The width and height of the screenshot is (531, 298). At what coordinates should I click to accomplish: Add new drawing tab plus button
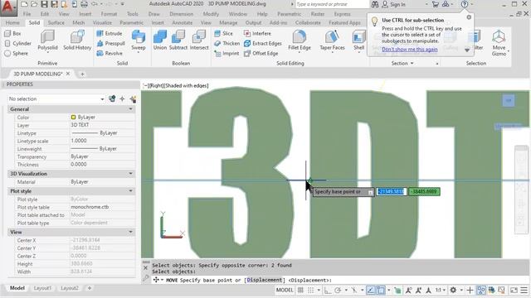(82, 74)
